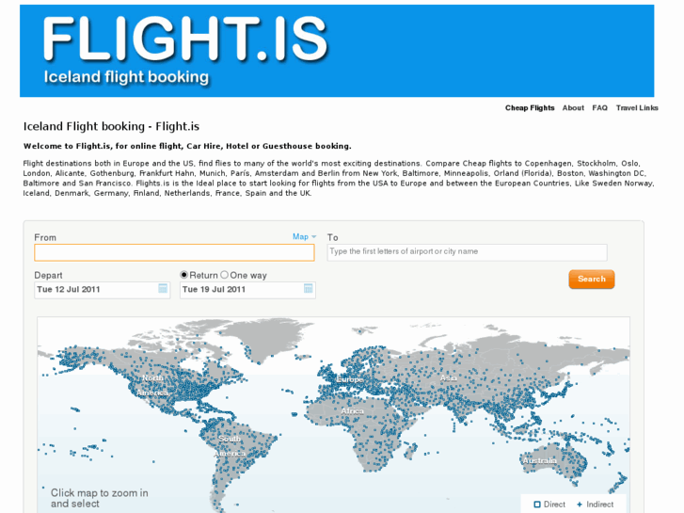Click the Asia label on the map
The image size is (684, 513).
tap(449, 378)
